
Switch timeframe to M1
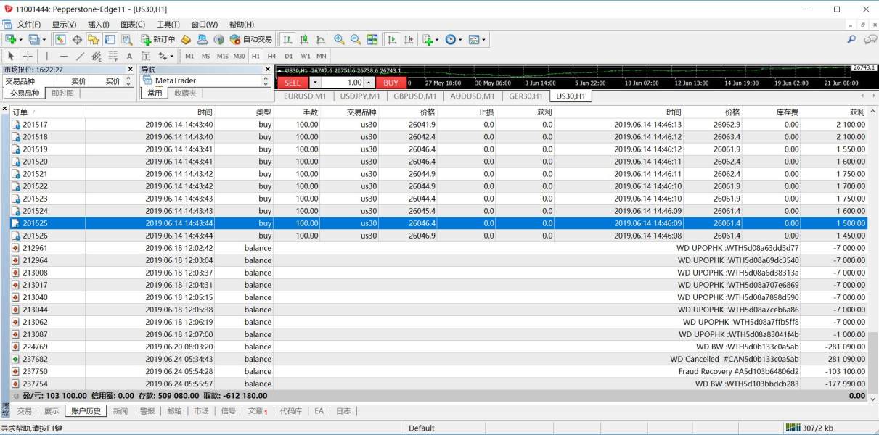pyautogui.click(x=189, y=56)
